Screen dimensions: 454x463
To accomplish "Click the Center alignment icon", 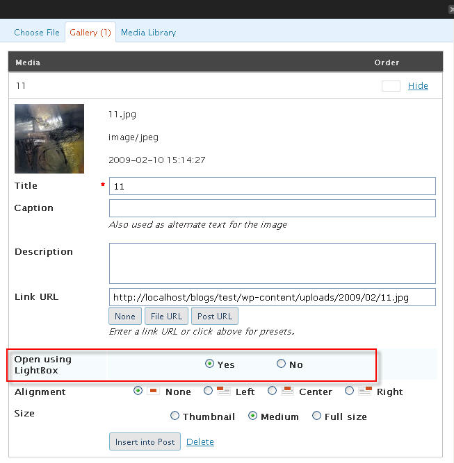I will click(x=287, y=391).
